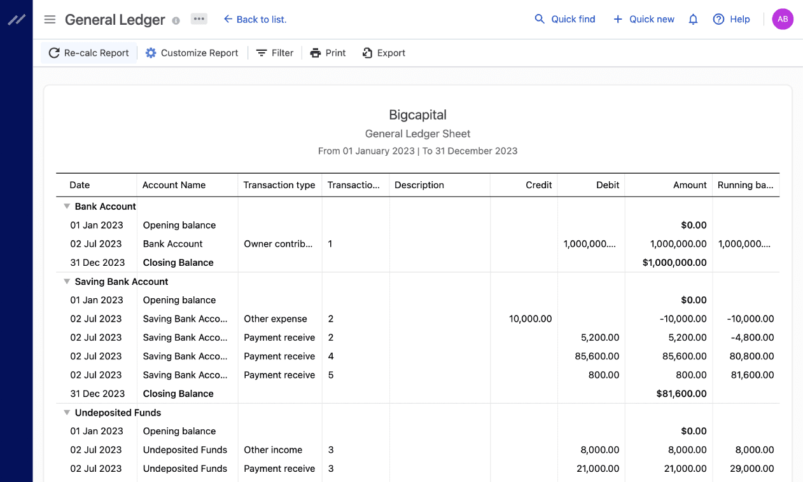The width and height of the screenshot is (803, 482).
Task: Open the three-dots more options button
Action: pyautogui.click(x=199, y=19)
